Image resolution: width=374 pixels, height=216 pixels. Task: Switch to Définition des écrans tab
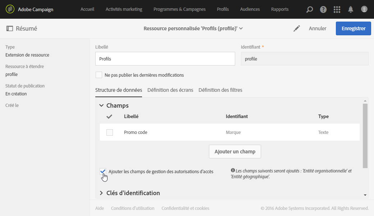(170, 90)
